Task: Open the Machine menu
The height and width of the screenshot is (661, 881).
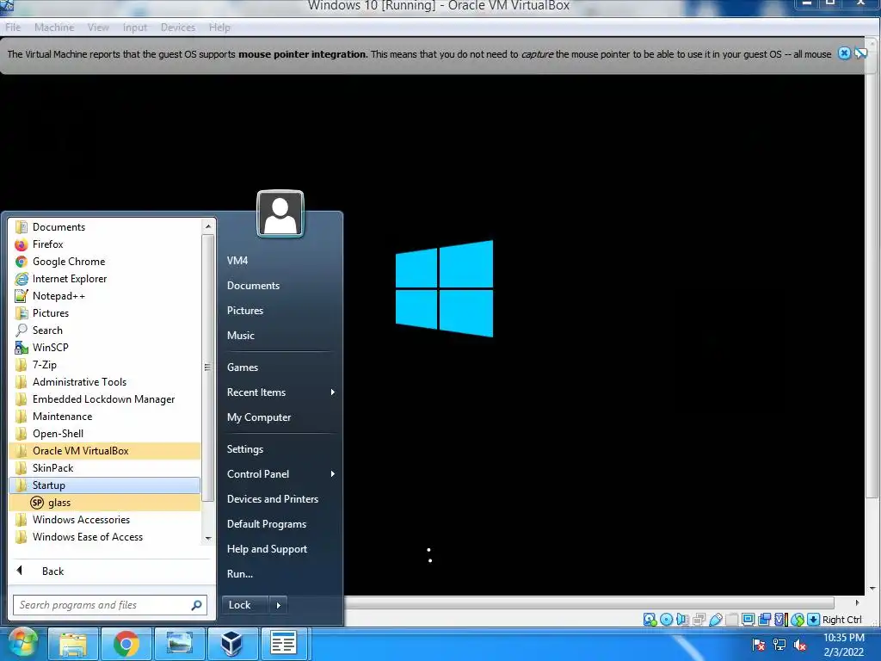Action: point(54,27)
